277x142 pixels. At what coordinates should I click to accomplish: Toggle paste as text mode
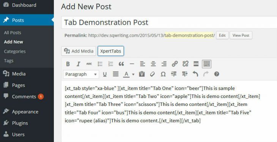tap(142, 74)
